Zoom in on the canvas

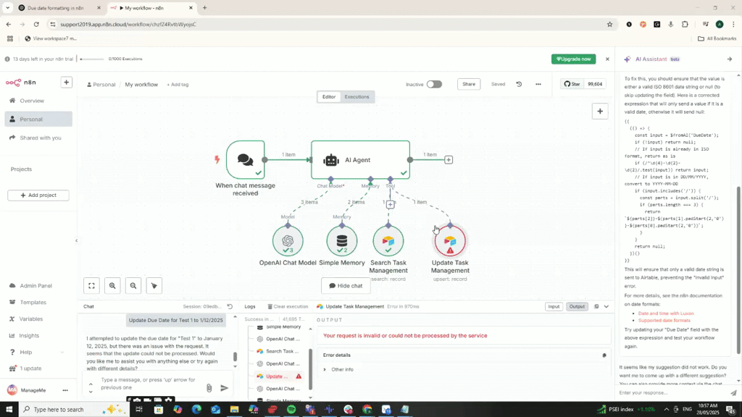[112, 285]
